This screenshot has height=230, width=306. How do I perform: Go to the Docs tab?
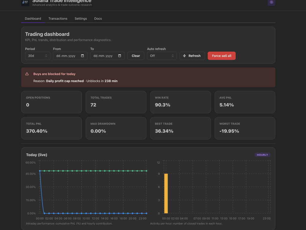pos(98,19)
